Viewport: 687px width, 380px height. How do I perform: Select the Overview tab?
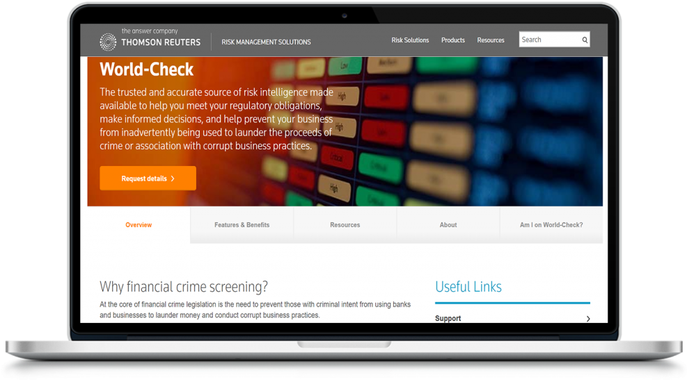point(139,225)
